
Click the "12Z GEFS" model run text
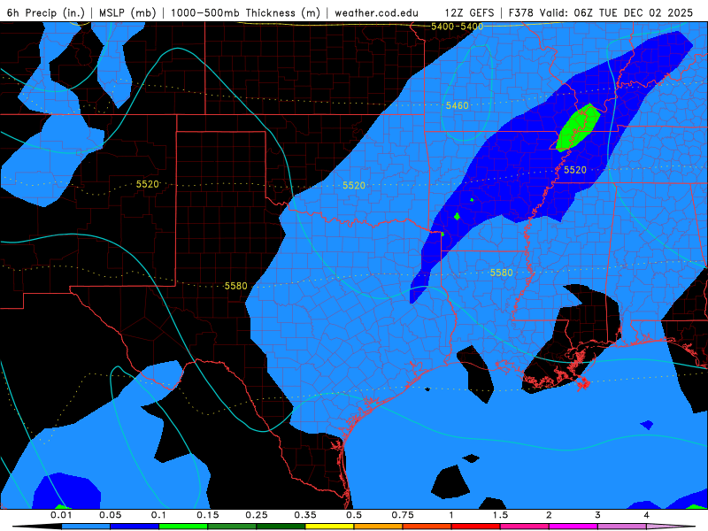470,12
